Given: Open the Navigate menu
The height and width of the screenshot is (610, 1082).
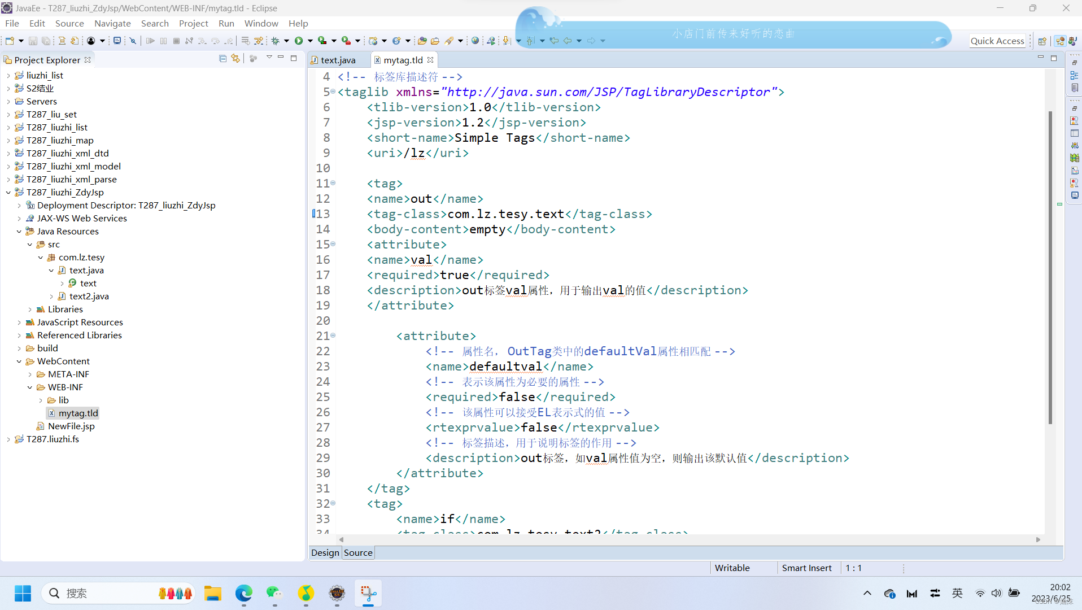Looking at the screenshot, I should pyautogui.click(x=112, y=23).
